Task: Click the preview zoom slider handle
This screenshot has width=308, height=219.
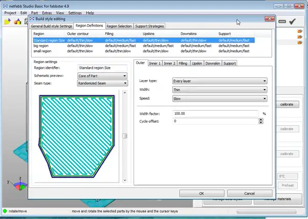Action: tap(124, 135)
